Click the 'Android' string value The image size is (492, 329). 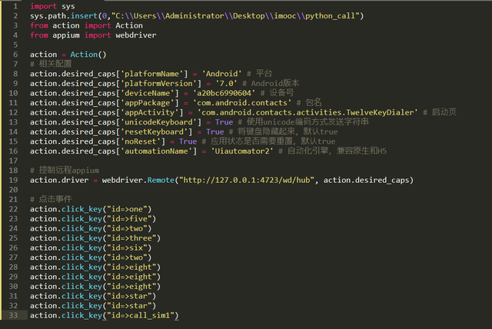[x=221, y=74]
